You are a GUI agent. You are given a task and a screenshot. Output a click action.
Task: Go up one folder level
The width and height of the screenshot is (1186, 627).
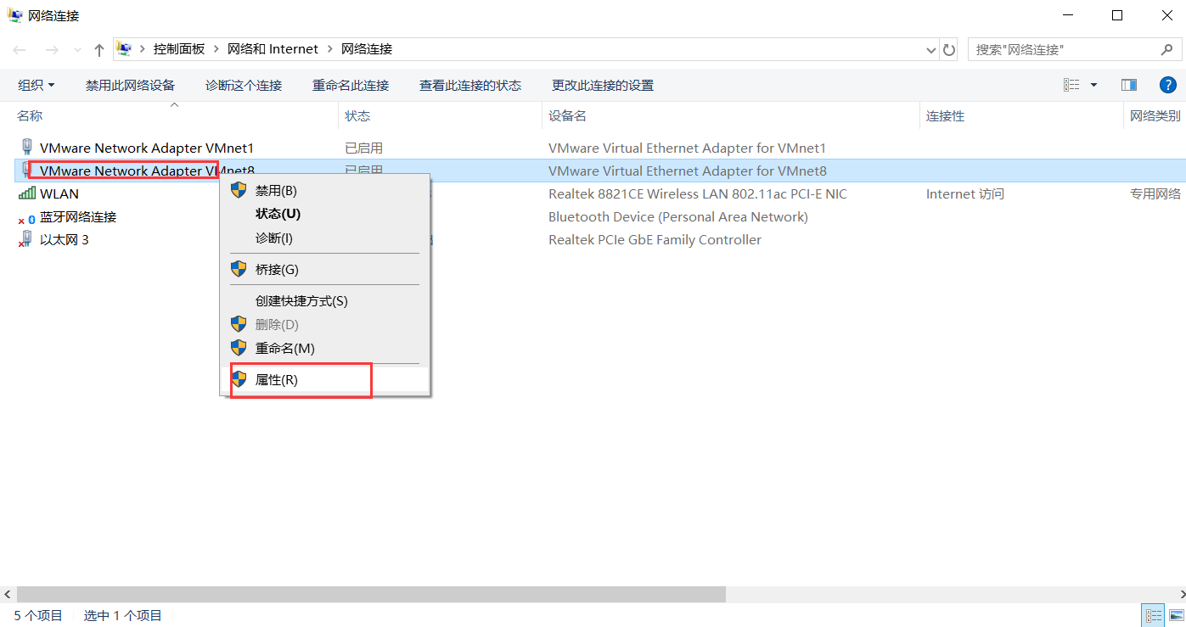[99, 50]
